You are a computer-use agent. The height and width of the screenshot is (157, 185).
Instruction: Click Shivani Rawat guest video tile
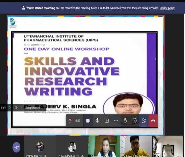pos(104,146)
